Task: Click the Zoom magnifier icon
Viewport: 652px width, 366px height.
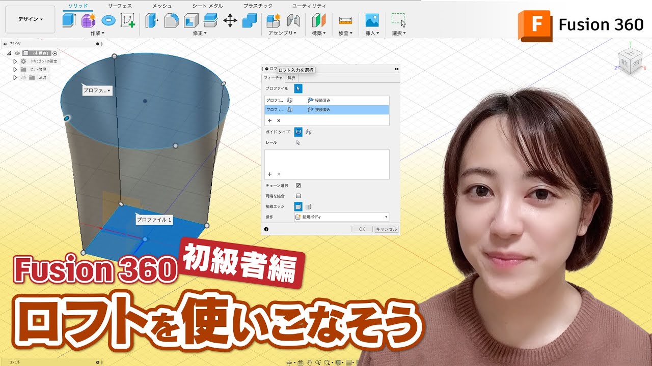Action: 318,362
